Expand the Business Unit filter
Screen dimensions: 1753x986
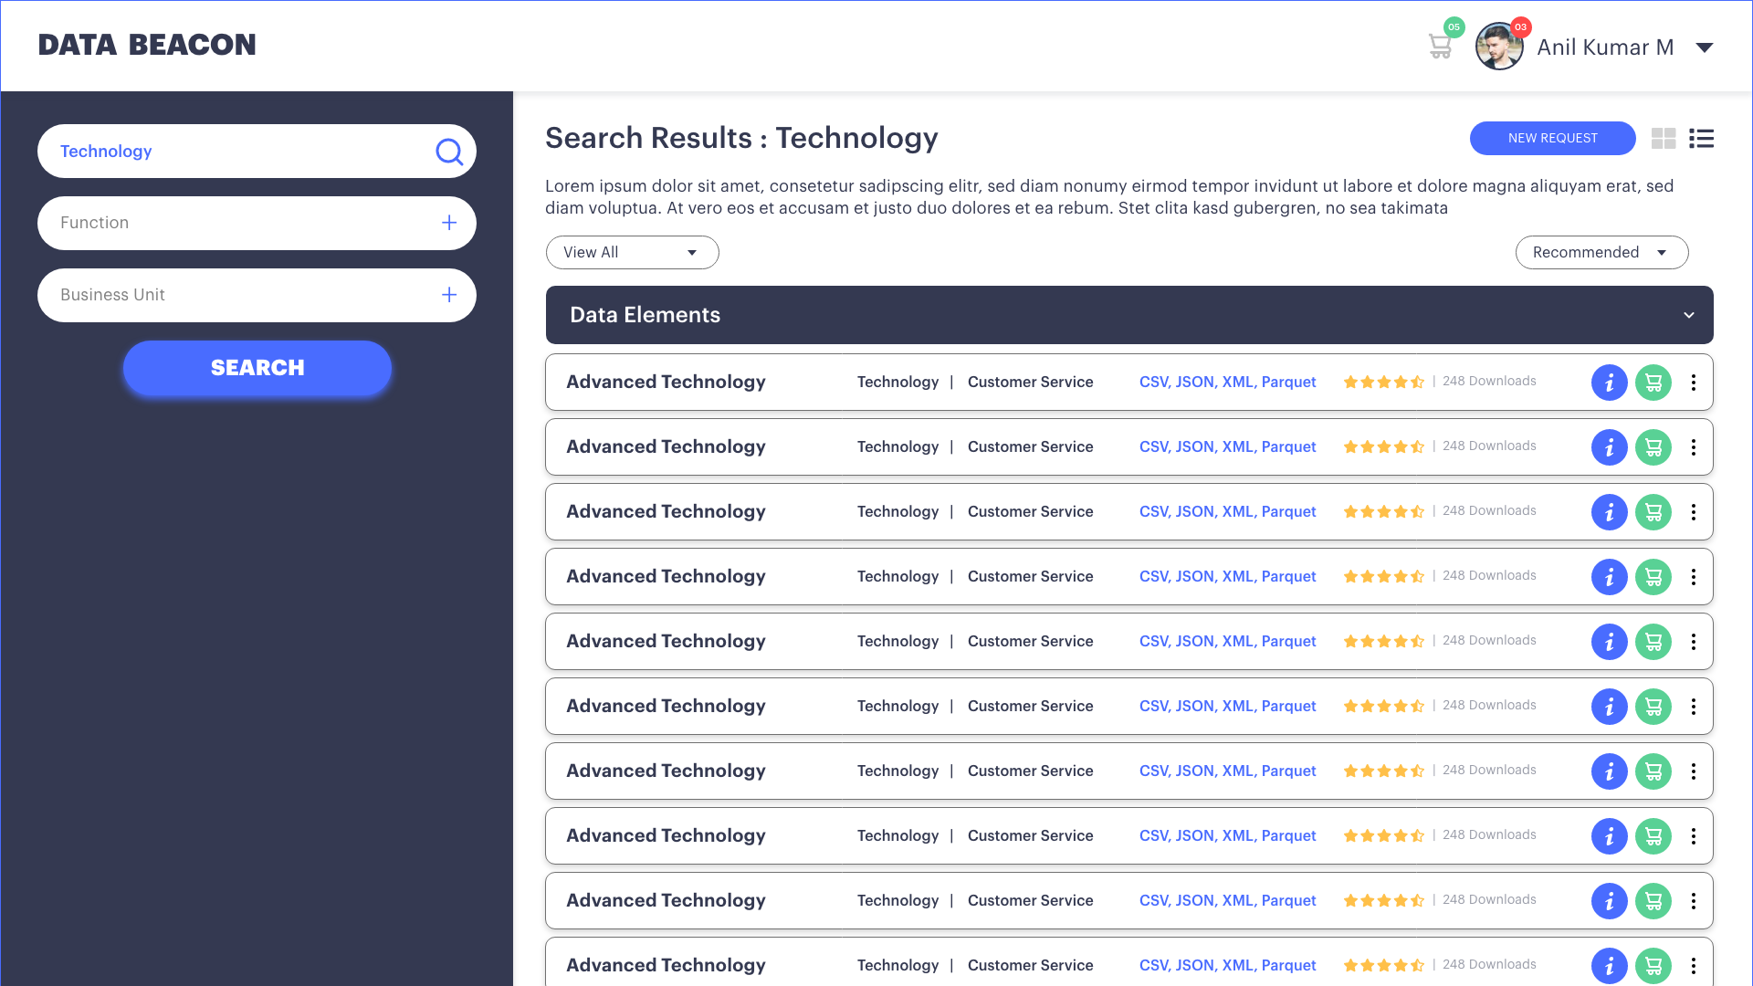pos(448,295)
